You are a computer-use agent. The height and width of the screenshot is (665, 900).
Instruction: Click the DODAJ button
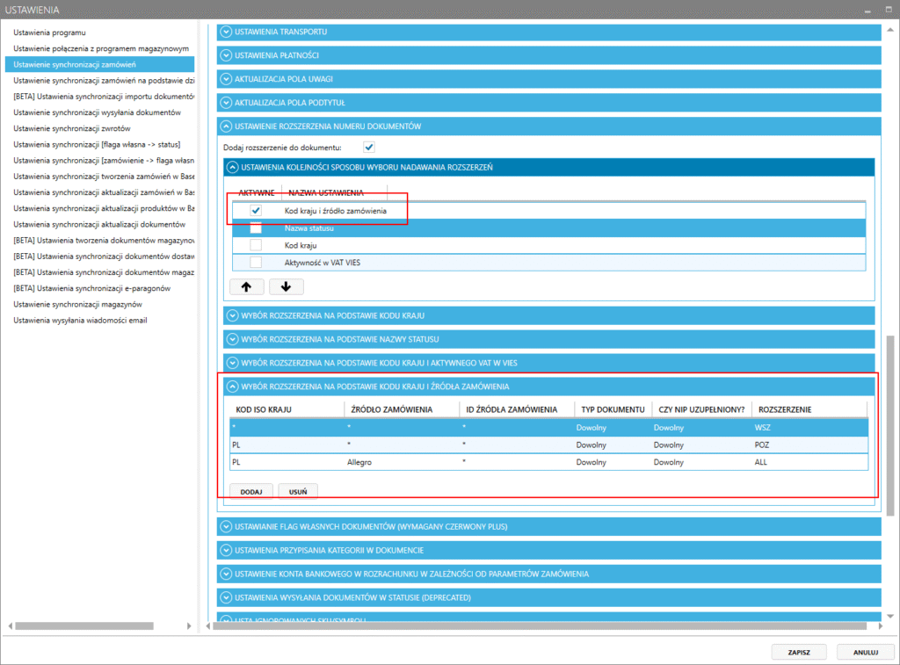point(251,492)
